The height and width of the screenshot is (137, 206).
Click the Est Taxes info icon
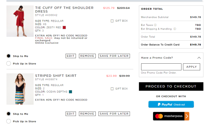tap(155, 25)
